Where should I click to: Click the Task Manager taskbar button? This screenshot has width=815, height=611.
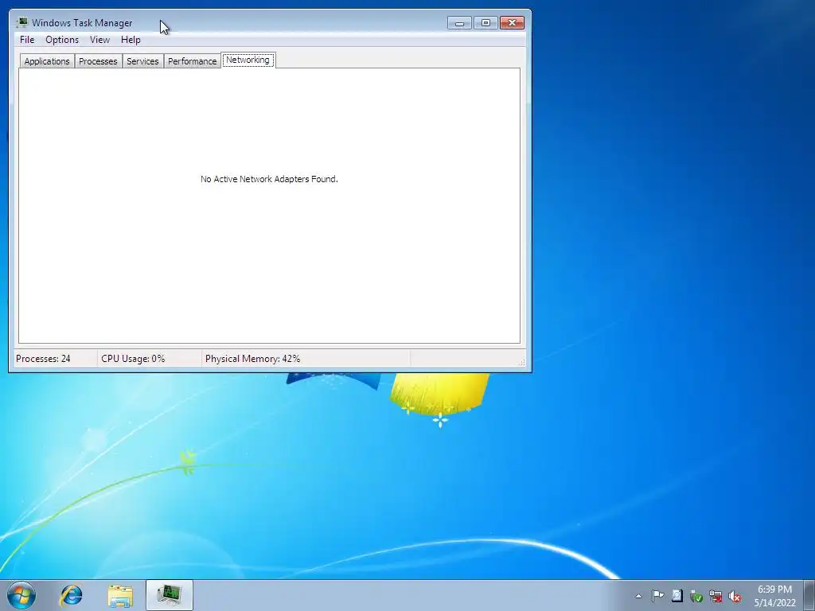[170, 595]
